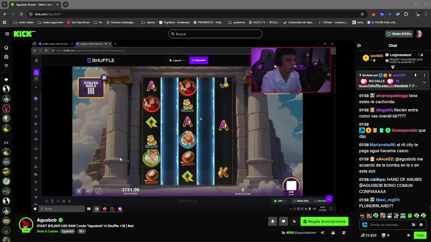Click slot spin stop button
Screen dimensions: 431x242
291,186
